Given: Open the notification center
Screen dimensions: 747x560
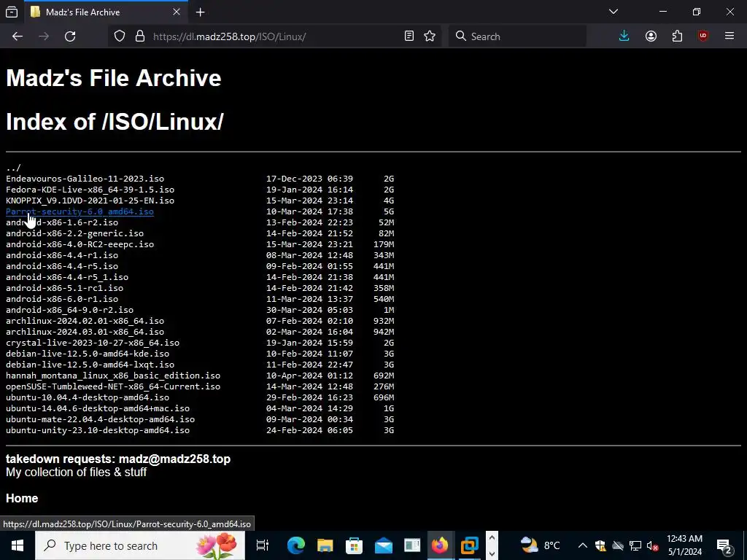Looking at the screenshot, I should 724,545.
